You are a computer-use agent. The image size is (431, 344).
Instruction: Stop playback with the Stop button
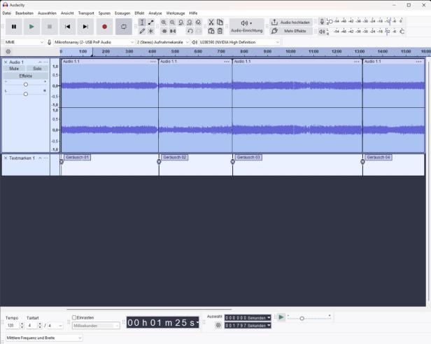pos(50,27)
